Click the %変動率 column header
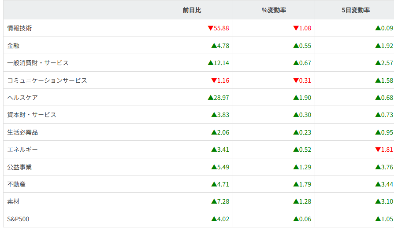 [x=274, y=10]
